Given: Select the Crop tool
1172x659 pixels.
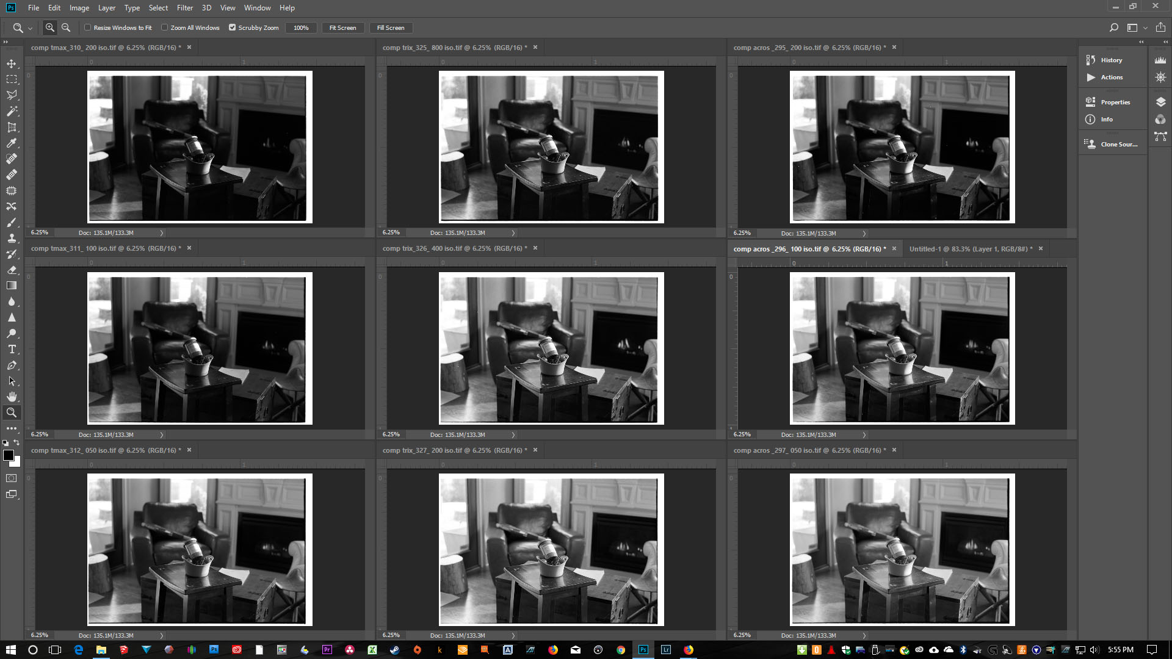Looking at the screenshot, I should click(12, 127).
